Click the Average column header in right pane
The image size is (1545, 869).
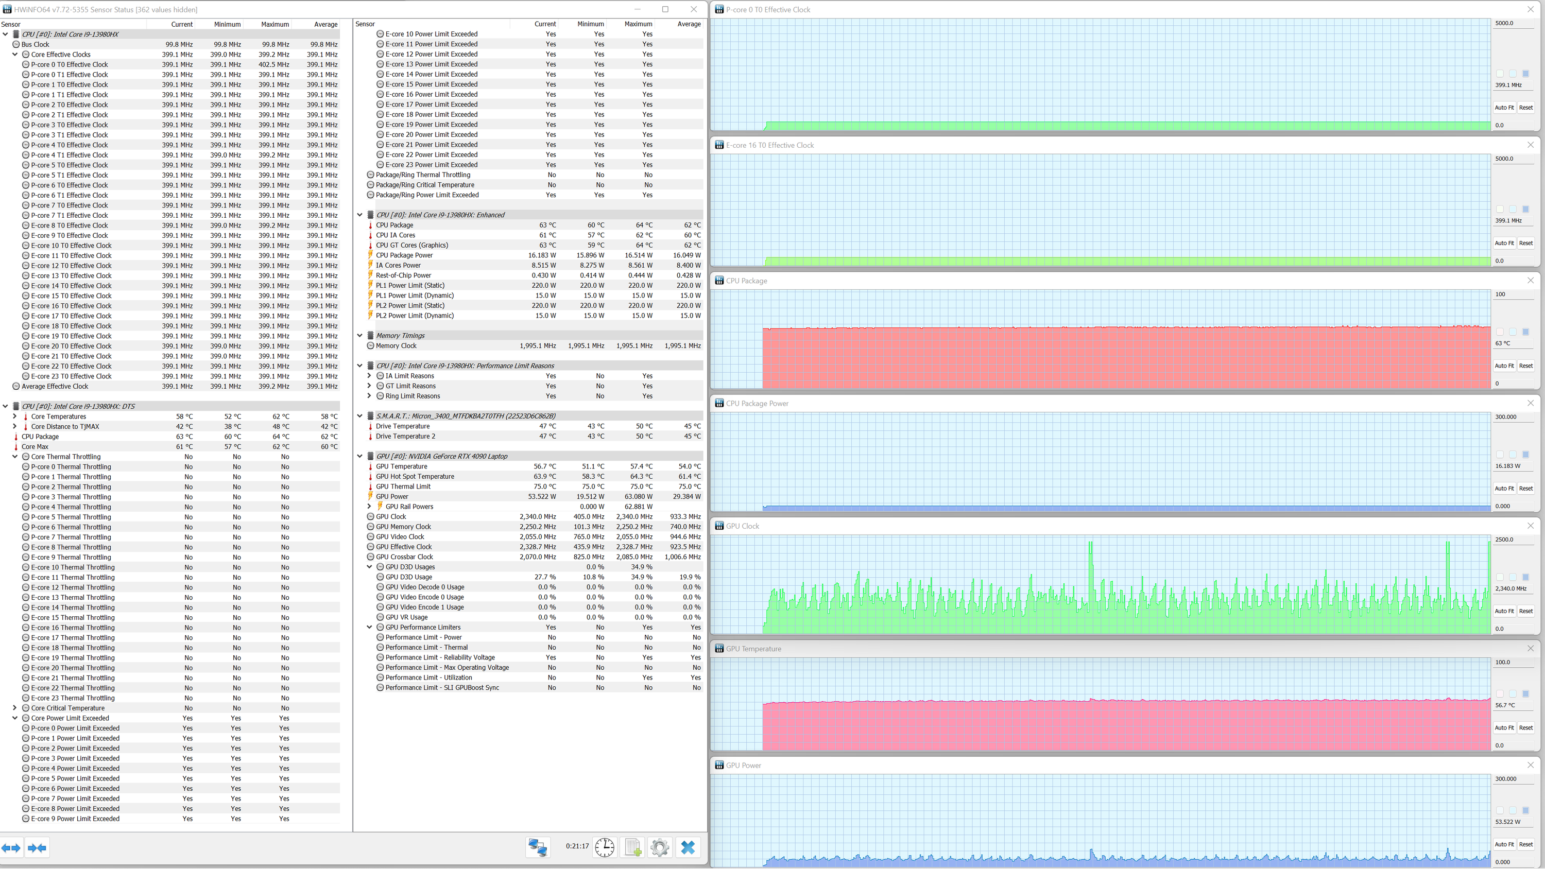(689, 24)
